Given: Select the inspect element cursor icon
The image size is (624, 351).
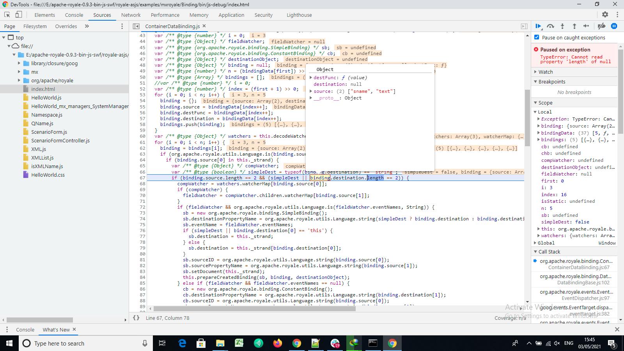Looking at the screenshot, I should click(6, 14).
